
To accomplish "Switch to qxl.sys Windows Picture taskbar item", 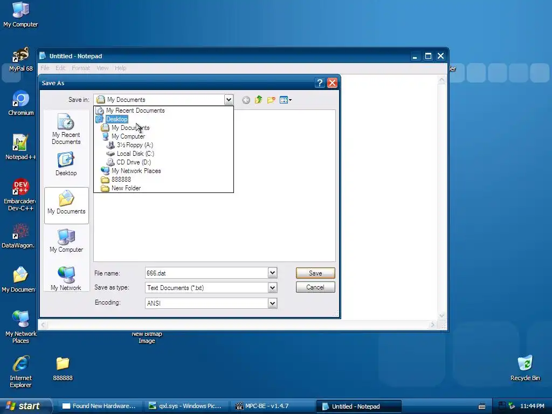I will 186,406.
